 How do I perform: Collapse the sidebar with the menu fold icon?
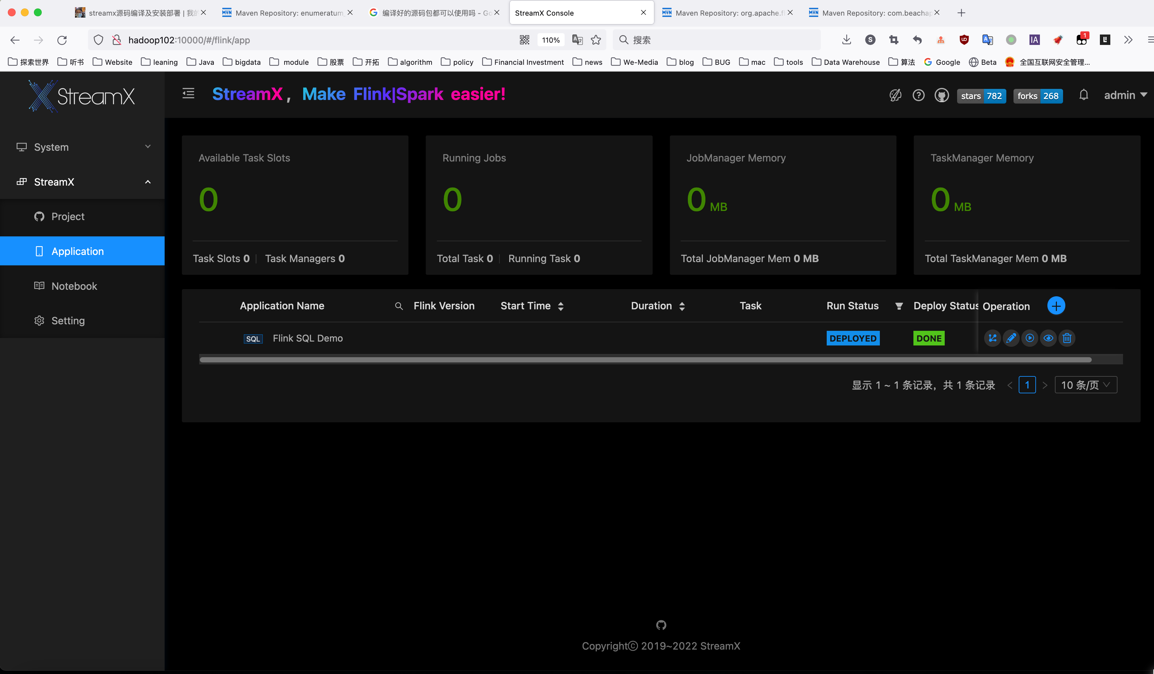[x=188, y=94]
